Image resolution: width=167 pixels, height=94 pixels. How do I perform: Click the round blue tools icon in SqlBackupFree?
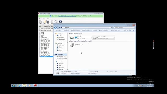pos(60,21)
